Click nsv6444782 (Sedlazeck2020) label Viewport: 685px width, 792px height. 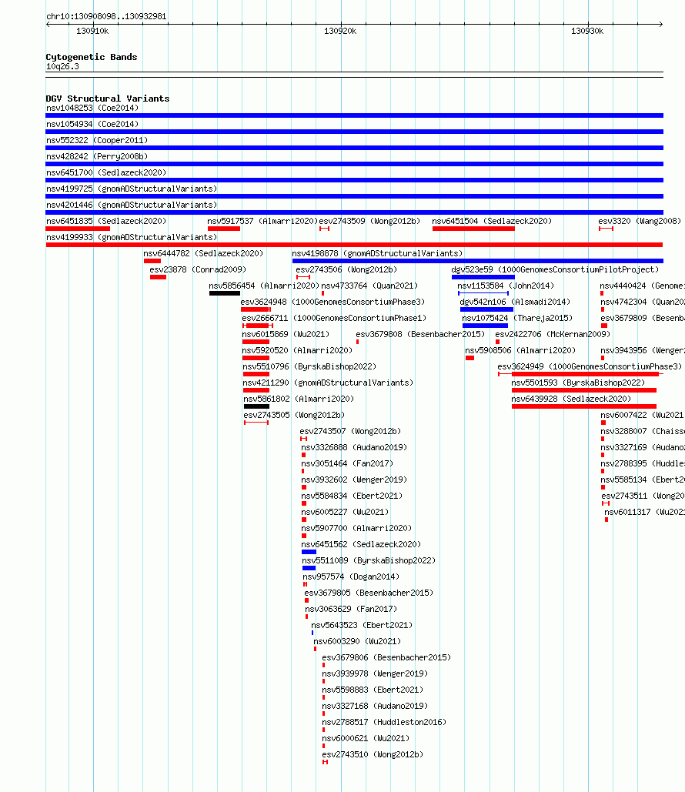click(204, 253)
